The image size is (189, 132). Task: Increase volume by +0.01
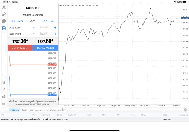(45, 21)
